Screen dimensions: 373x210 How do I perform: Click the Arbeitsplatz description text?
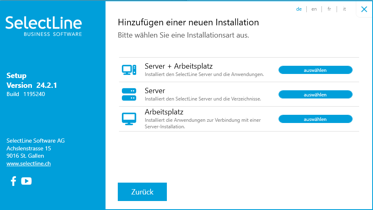(x=203, y=123)
